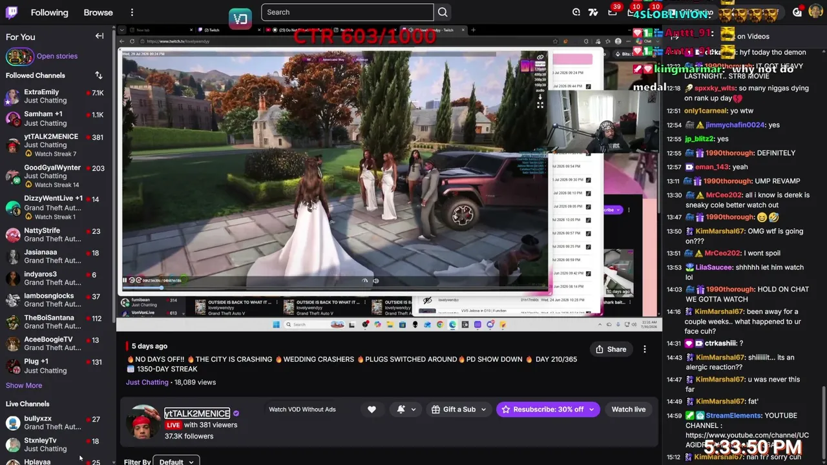The height and width of the screenshot is (465, 827).
Task: Open lambosnglocks channel in sidebar
Action: [57, 300]
